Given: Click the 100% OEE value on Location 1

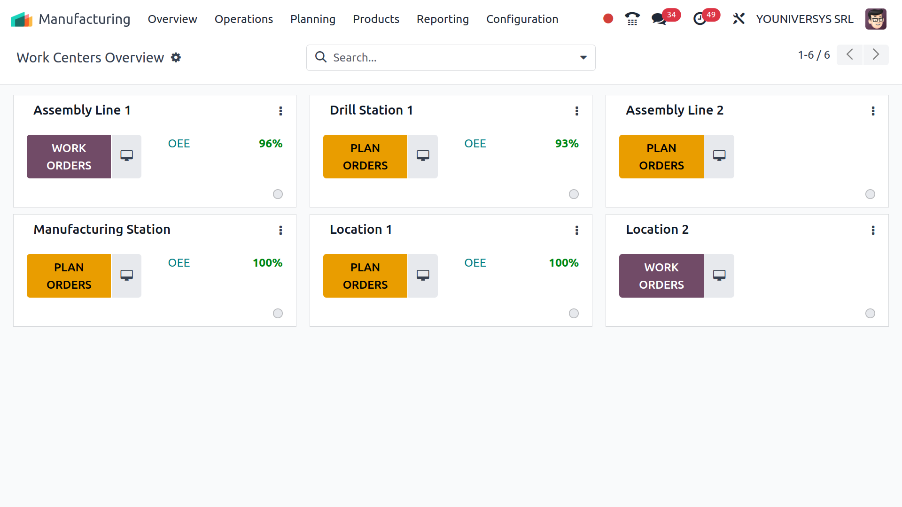Looking at the screenshot, I should [564, 263].
